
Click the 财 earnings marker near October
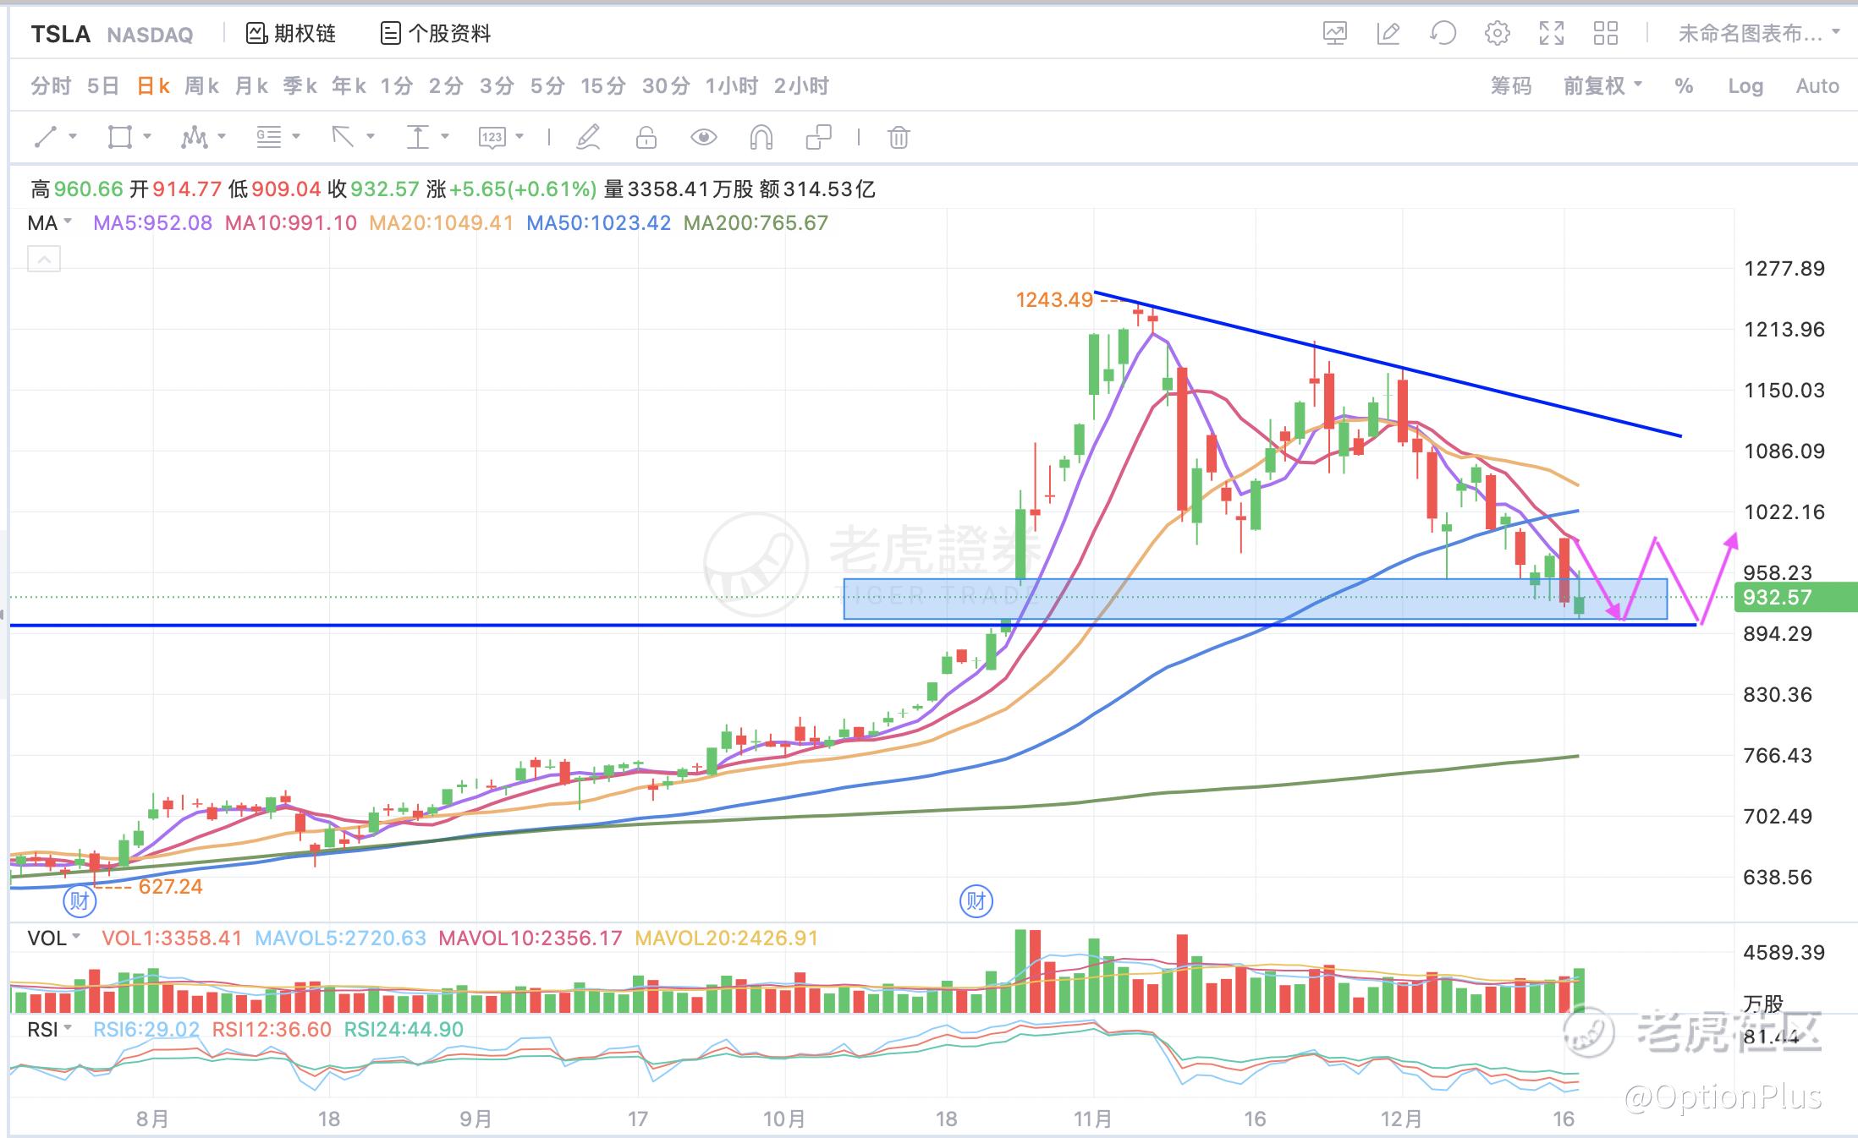(976, 901)
